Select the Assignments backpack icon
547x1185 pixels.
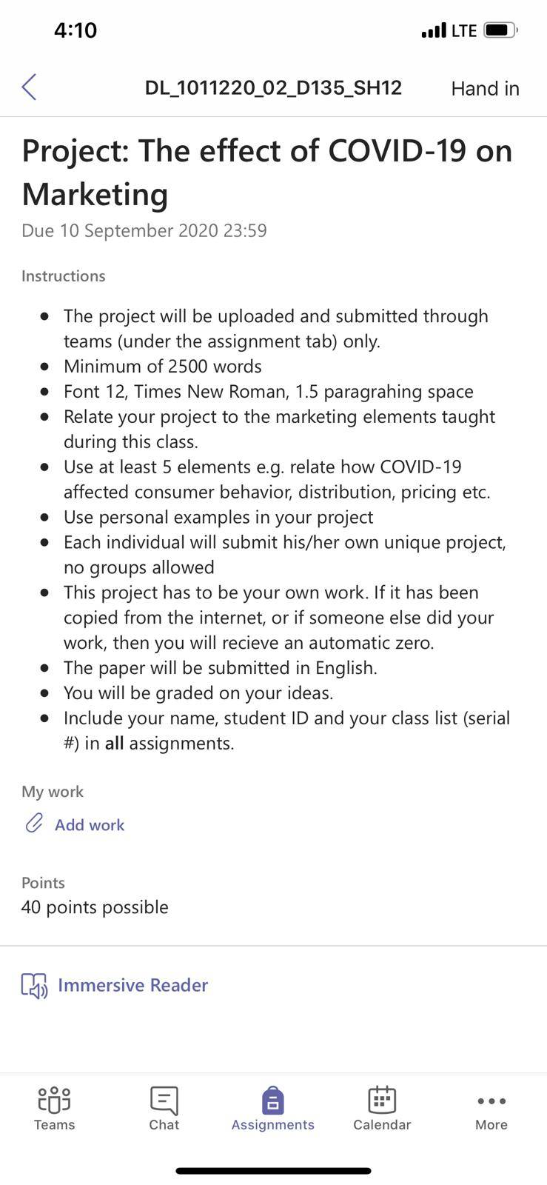click(x=272, y=1100)
